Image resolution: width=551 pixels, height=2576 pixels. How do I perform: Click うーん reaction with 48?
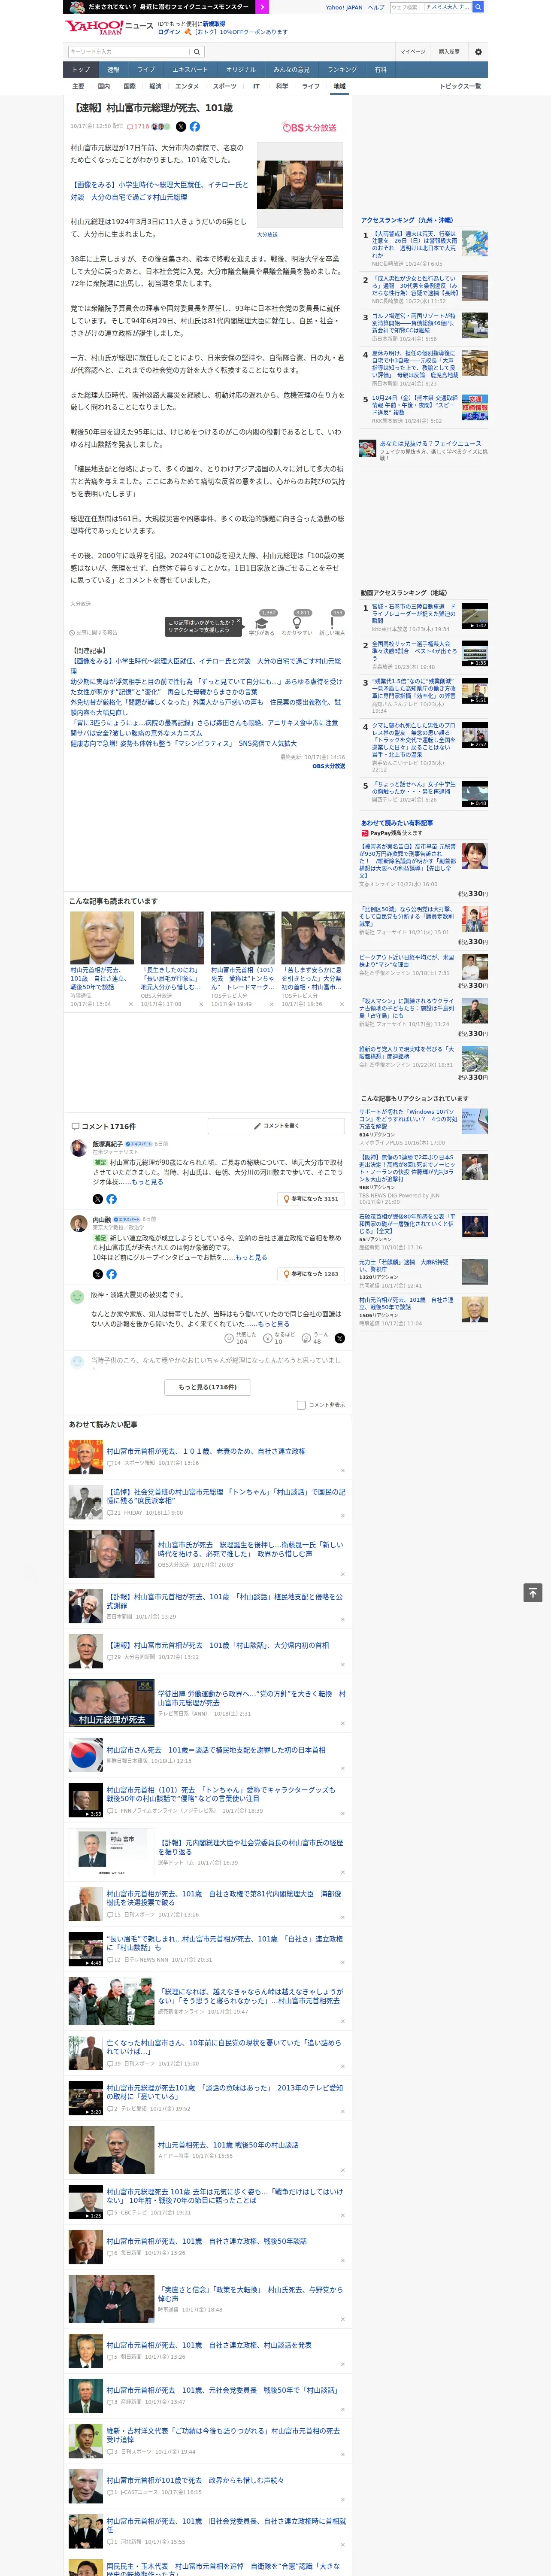coord(316,1338)
